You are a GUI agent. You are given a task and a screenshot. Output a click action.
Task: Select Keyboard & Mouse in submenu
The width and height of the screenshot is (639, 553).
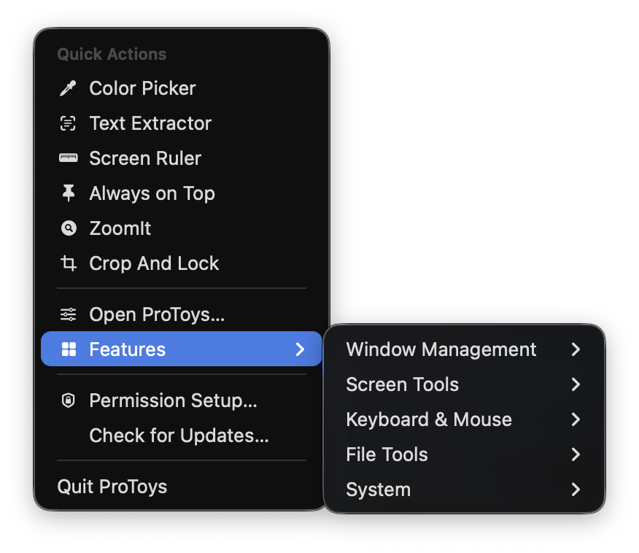point(464,419)
